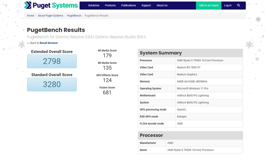
Task: Open the Products menu
Action: (110, 5)
